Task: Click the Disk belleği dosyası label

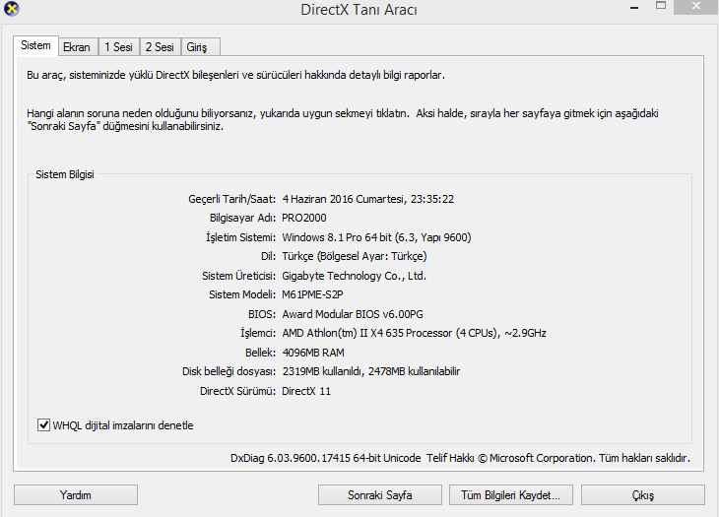Action: click(x=229, y=371)
